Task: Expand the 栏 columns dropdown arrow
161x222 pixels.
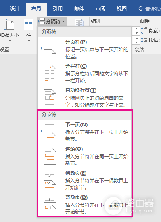Action: pyautogui.click(x=29, y=41)
